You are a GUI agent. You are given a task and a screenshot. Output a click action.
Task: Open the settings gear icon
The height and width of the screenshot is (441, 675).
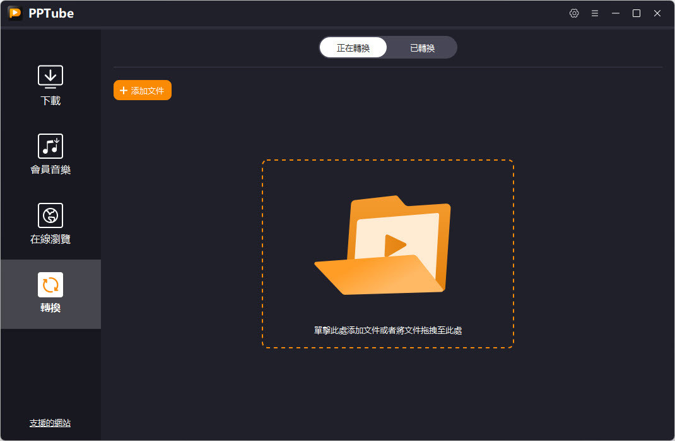574,13
